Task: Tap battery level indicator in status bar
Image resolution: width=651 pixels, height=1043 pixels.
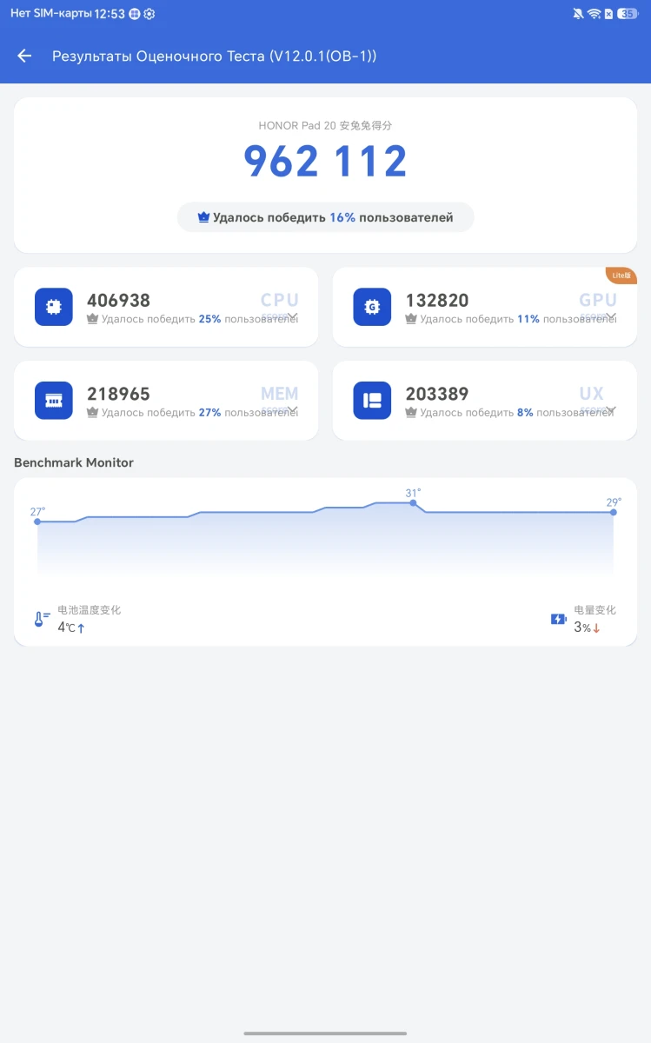Action: [x=627, y=14]
